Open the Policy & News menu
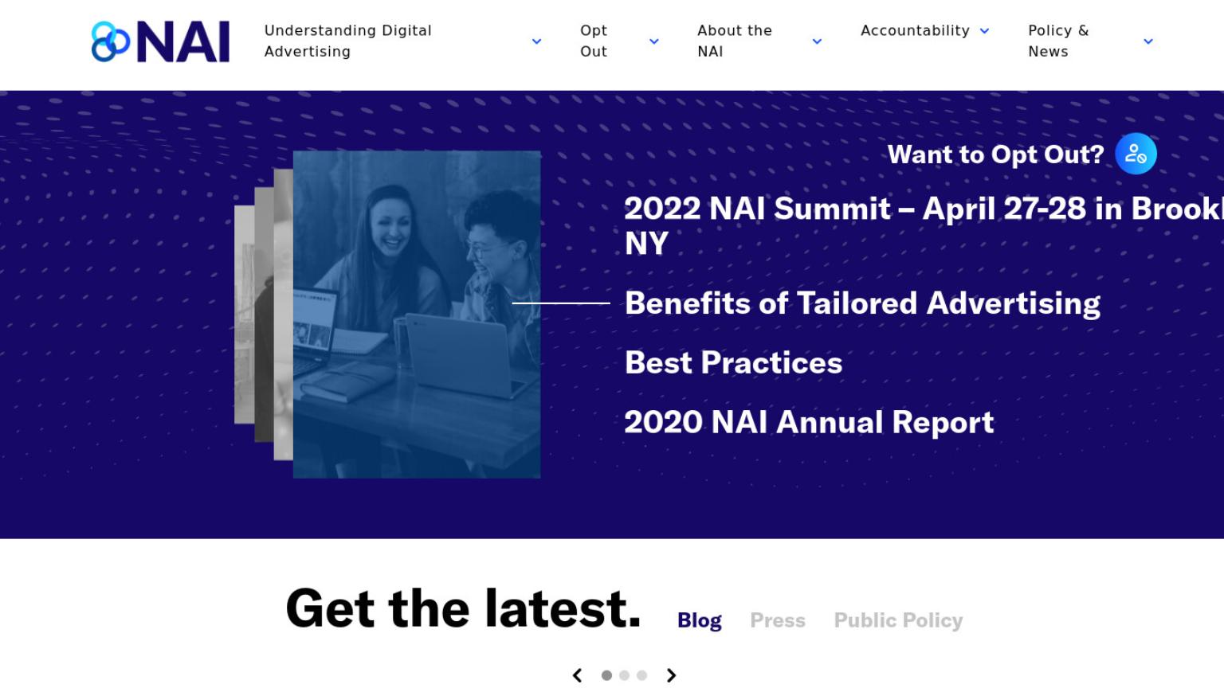This screenshot has height=688, width=1224. (x=1058, y=41)
